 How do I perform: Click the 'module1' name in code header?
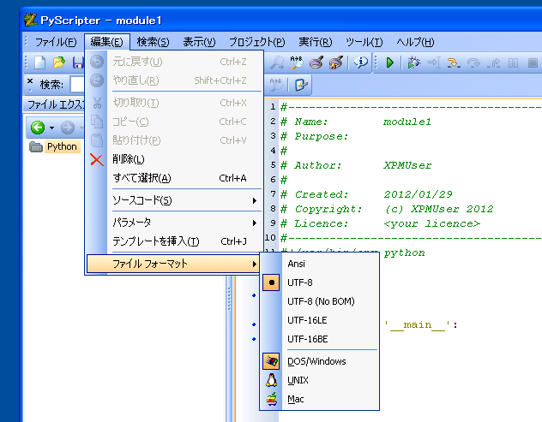pyautogui.click(x=407, y=122)
